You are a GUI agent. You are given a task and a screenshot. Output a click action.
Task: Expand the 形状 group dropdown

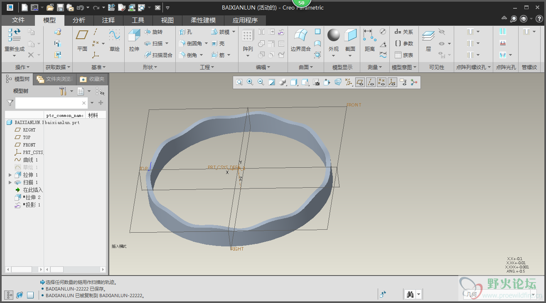[150, 67]
